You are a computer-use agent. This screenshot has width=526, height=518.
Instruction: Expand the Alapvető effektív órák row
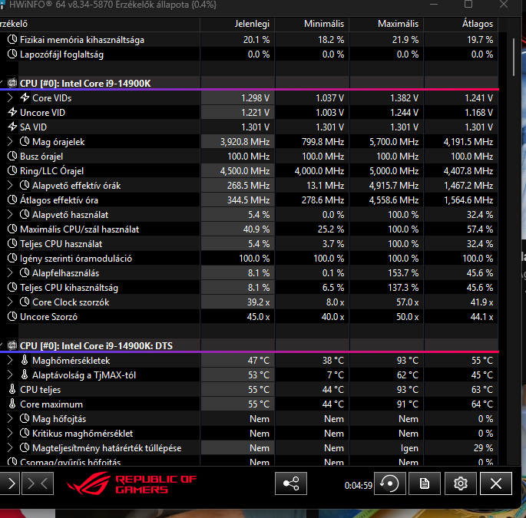(x=9, y=186)
